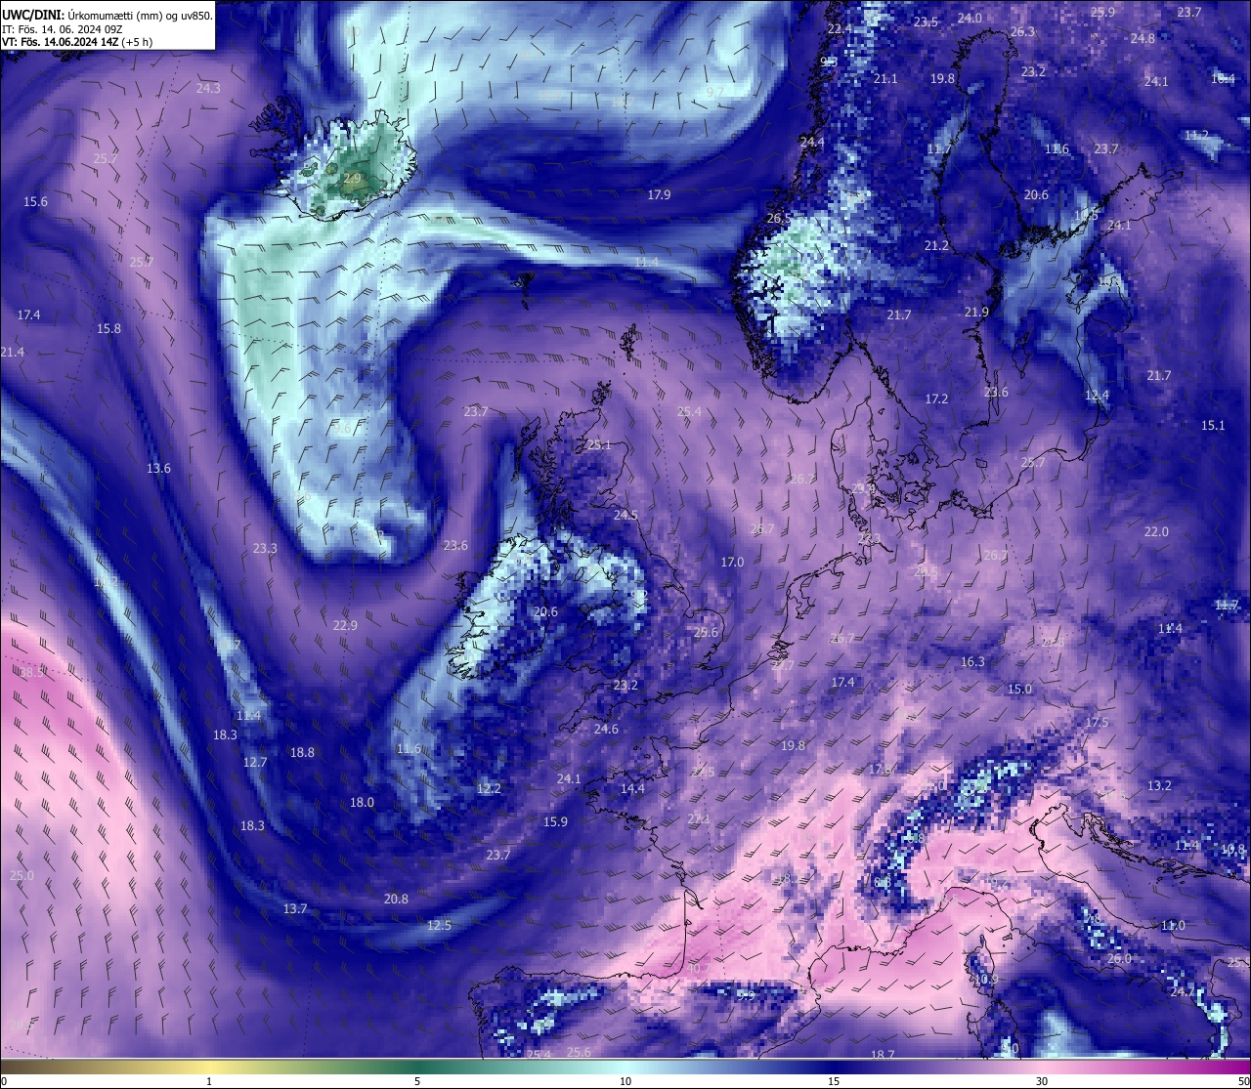Click the 17.5 value on the map
Image resolution: width=1251 pixels, height=1089 pixels.
pyautogui.click(x=1097, y=722)
